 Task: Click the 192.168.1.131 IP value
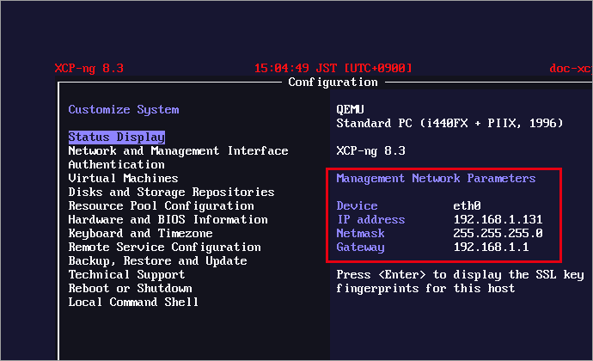pos(498,219)
